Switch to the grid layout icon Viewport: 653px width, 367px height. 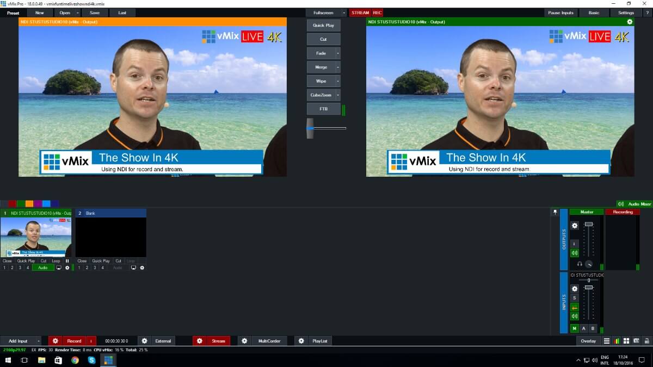pos(626,341)
